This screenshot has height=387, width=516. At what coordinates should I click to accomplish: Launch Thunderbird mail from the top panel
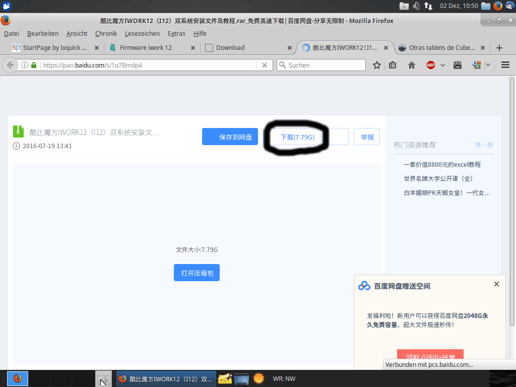tap(510, 6)
